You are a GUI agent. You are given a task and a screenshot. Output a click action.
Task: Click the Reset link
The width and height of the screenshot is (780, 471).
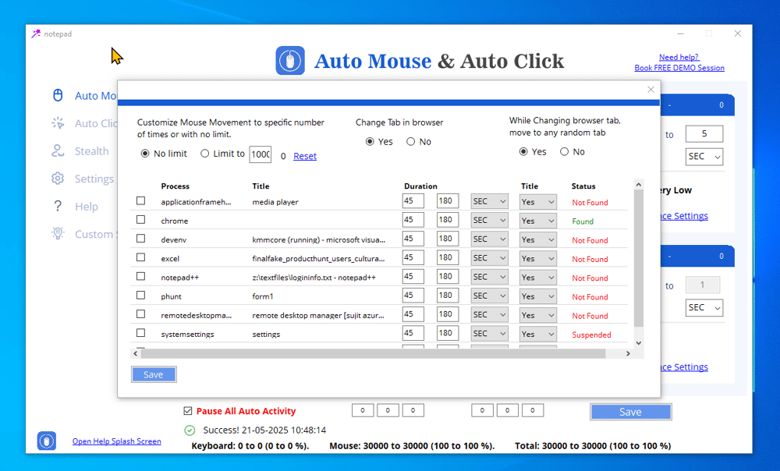[x=305, y=156]
